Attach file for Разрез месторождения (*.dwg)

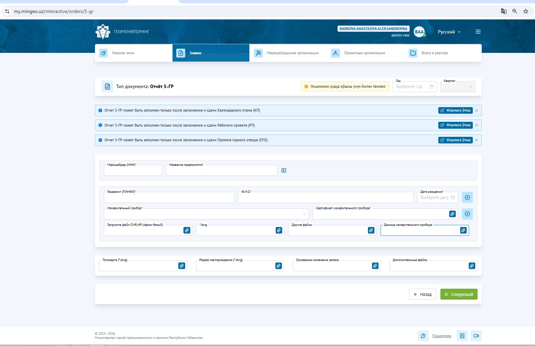pos(278,266)
